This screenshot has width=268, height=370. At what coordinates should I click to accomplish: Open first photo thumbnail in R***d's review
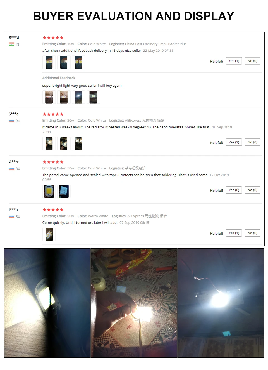click(49, 62)
